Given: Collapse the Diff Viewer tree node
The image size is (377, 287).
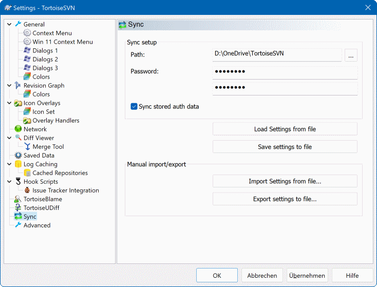Looking at the screenshot, I should (x=9, y=138).
